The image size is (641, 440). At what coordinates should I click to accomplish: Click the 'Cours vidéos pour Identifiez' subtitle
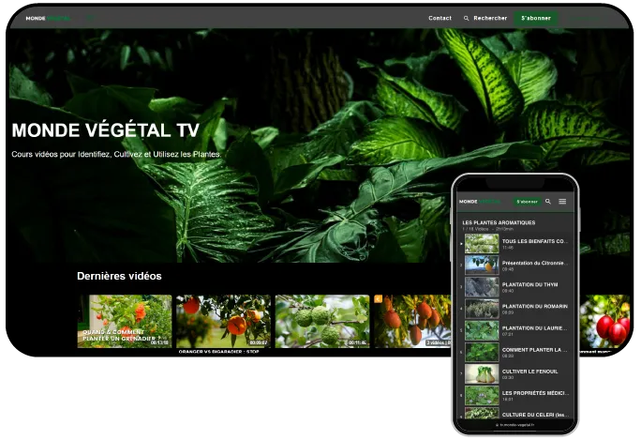click(x=116, y=154)
